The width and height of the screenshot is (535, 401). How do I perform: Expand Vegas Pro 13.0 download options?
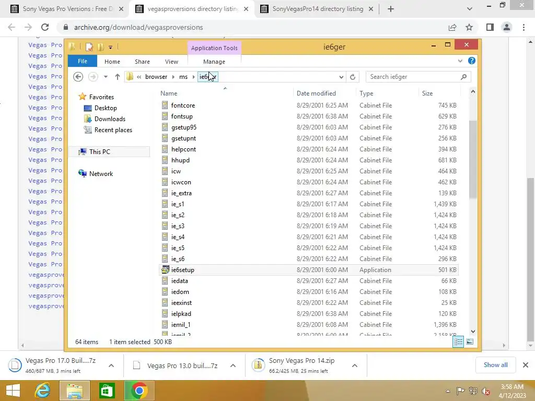pyautogui.click(x=233, y=365)
